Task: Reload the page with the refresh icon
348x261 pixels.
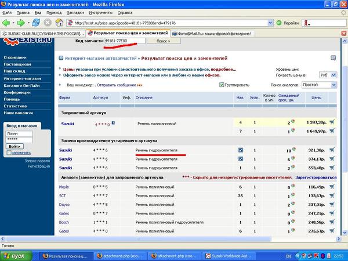Action: (x=36, y=23)
